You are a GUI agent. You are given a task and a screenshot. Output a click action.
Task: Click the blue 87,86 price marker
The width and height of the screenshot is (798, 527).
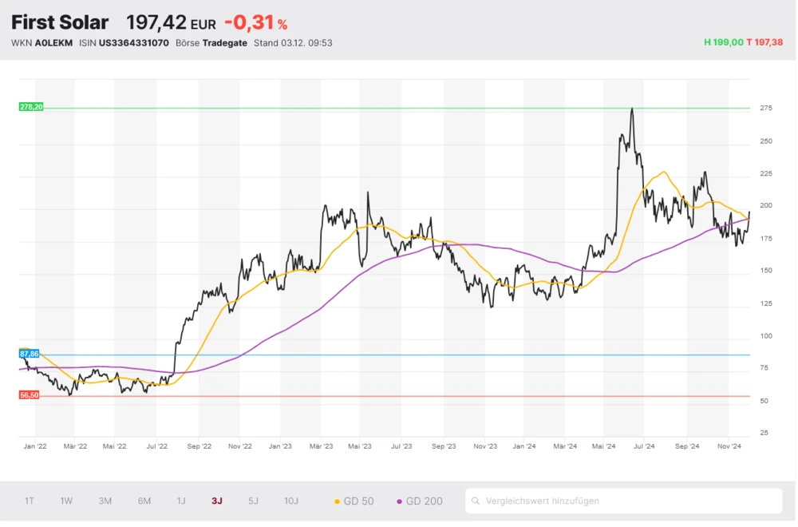tap(29, 353)
